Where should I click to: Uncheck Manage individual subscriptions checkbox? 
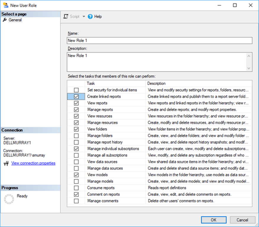pos(76,149)
